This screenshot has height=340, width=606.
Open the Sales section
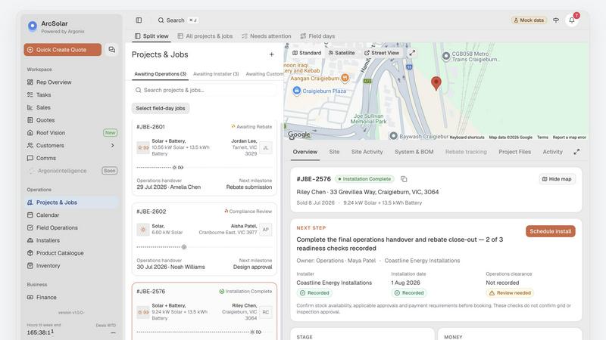[x=70, y=107]
